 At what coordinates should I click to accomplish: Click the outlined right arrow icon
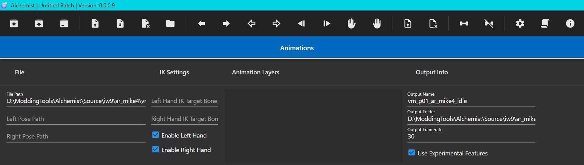tap(276, 23)
